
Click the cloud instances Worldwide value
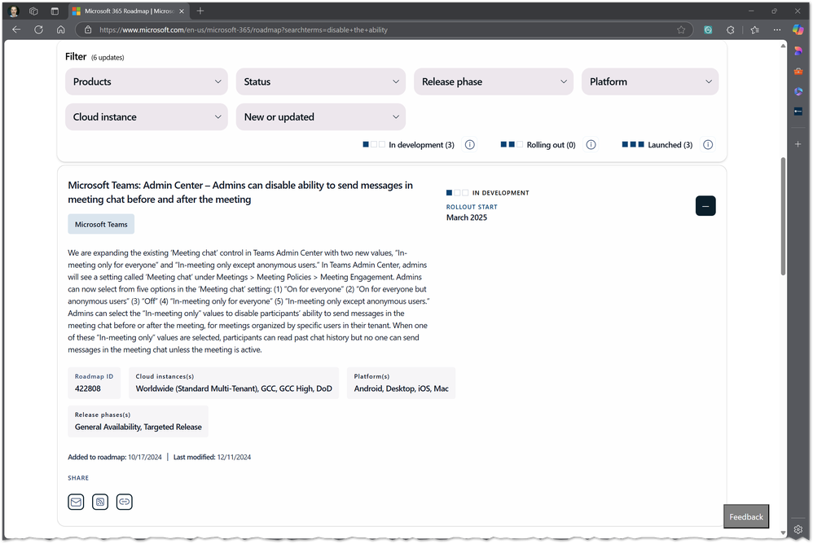coord(234,388)
